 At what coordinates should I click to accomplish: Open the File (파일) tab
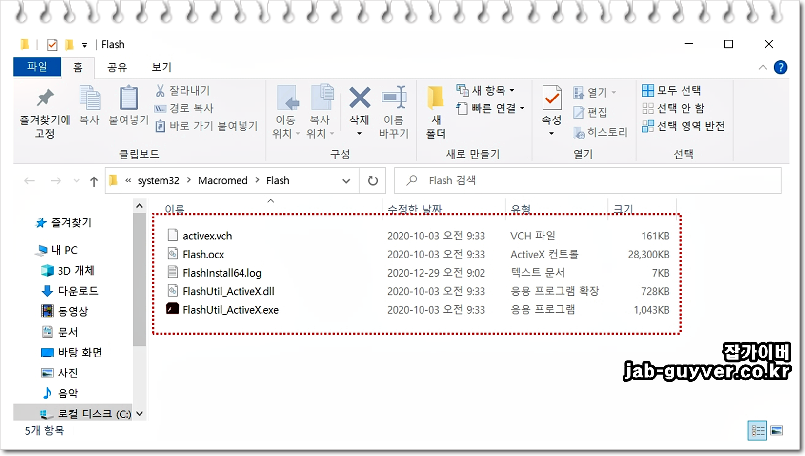point(37,67)
